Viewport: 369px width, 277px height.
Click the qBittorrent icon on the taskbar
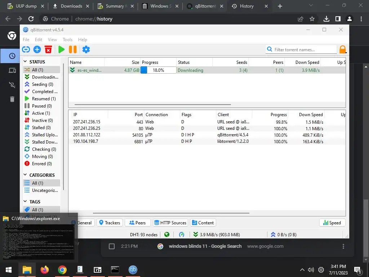pyautogui.click(x=133, y=270)
